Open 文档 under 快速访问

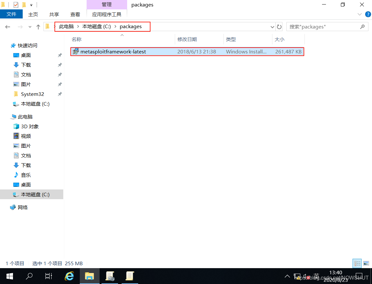tap(26, 74)
